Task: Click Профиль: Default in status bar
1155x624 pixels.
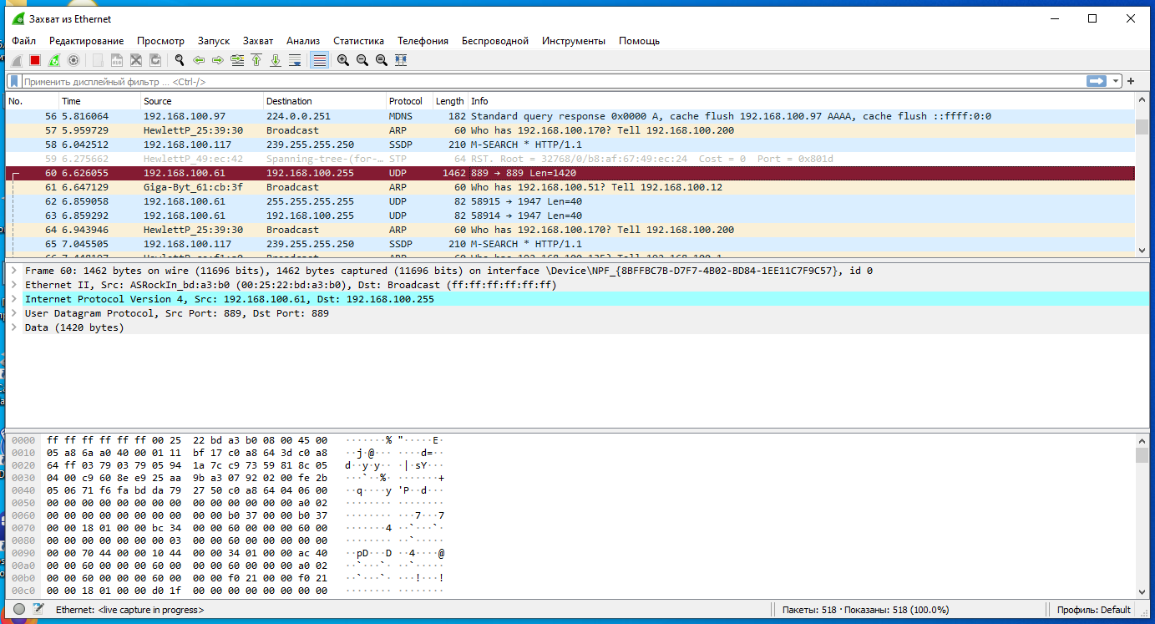Action: coord(1093,610)
